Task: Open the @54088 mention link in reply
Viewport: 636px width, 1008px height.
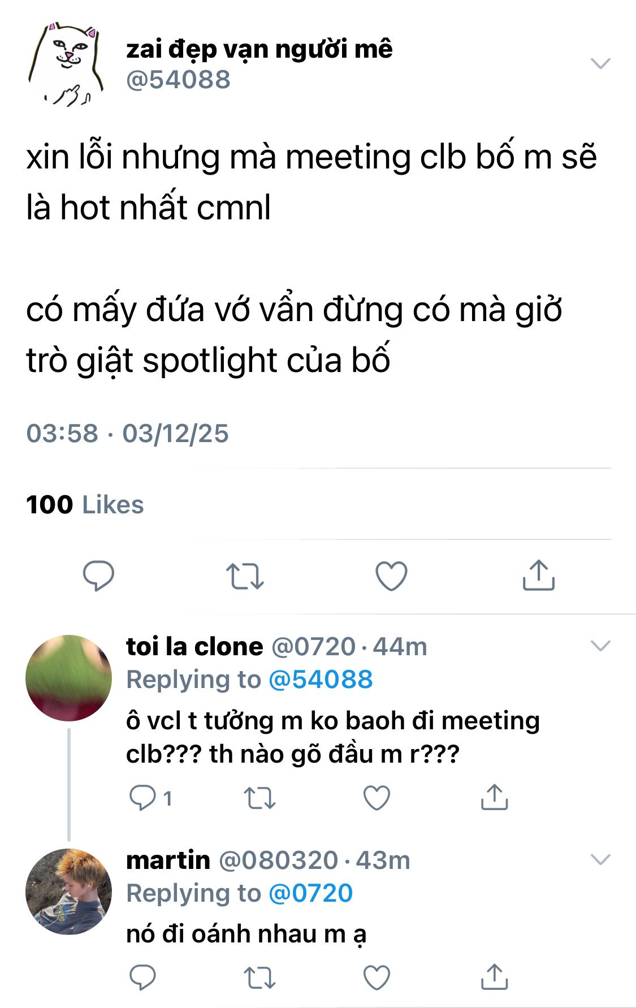Action: tap(321, 680)
